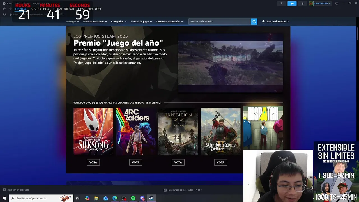
Task: Open Task View in the taskbar
Action: point(78,198)
